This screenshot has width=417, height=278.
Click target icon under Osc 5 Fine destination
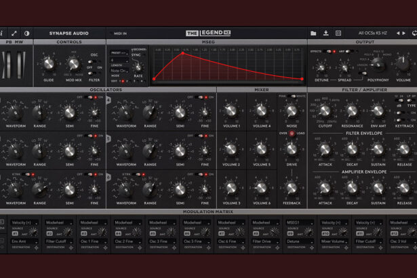coord(209,247)
